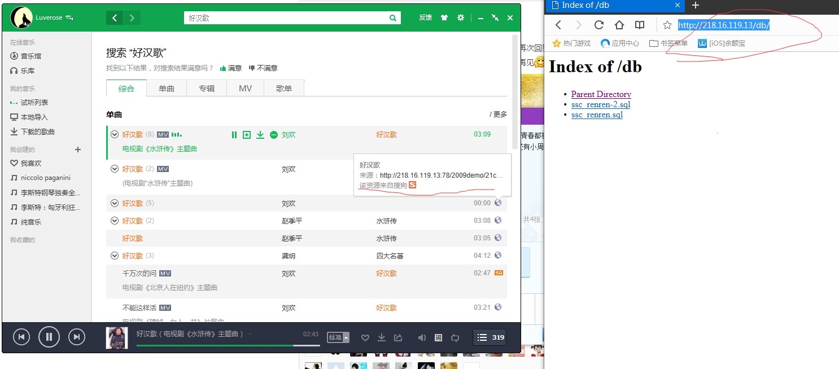839x369 pixels.
Task: Open the ssc_renren-2.sql link
Action: pos(601,104)
